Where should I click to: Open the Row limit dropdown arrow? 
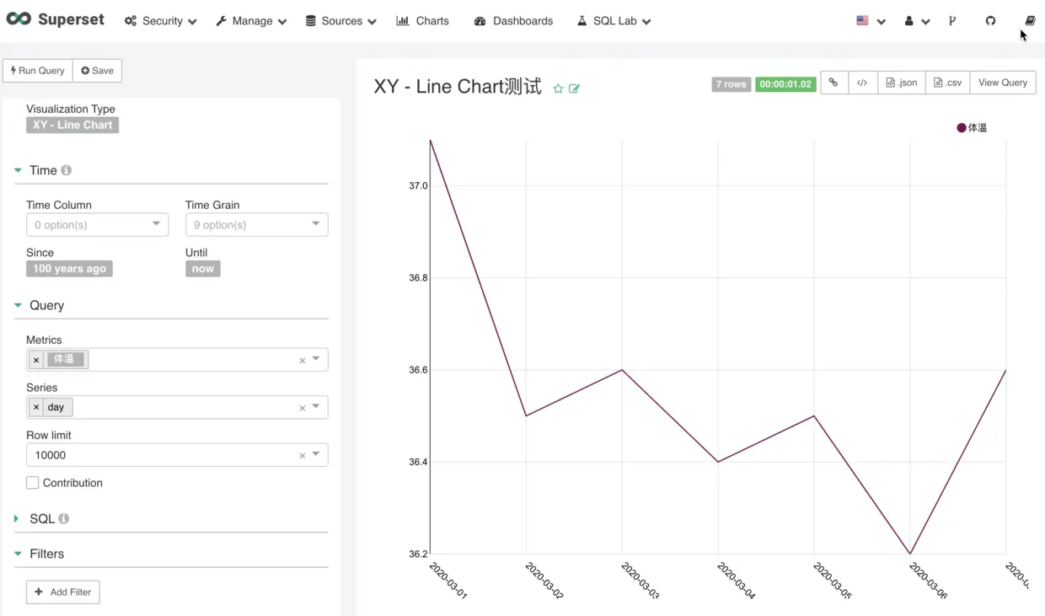click(x=316, y=454)
